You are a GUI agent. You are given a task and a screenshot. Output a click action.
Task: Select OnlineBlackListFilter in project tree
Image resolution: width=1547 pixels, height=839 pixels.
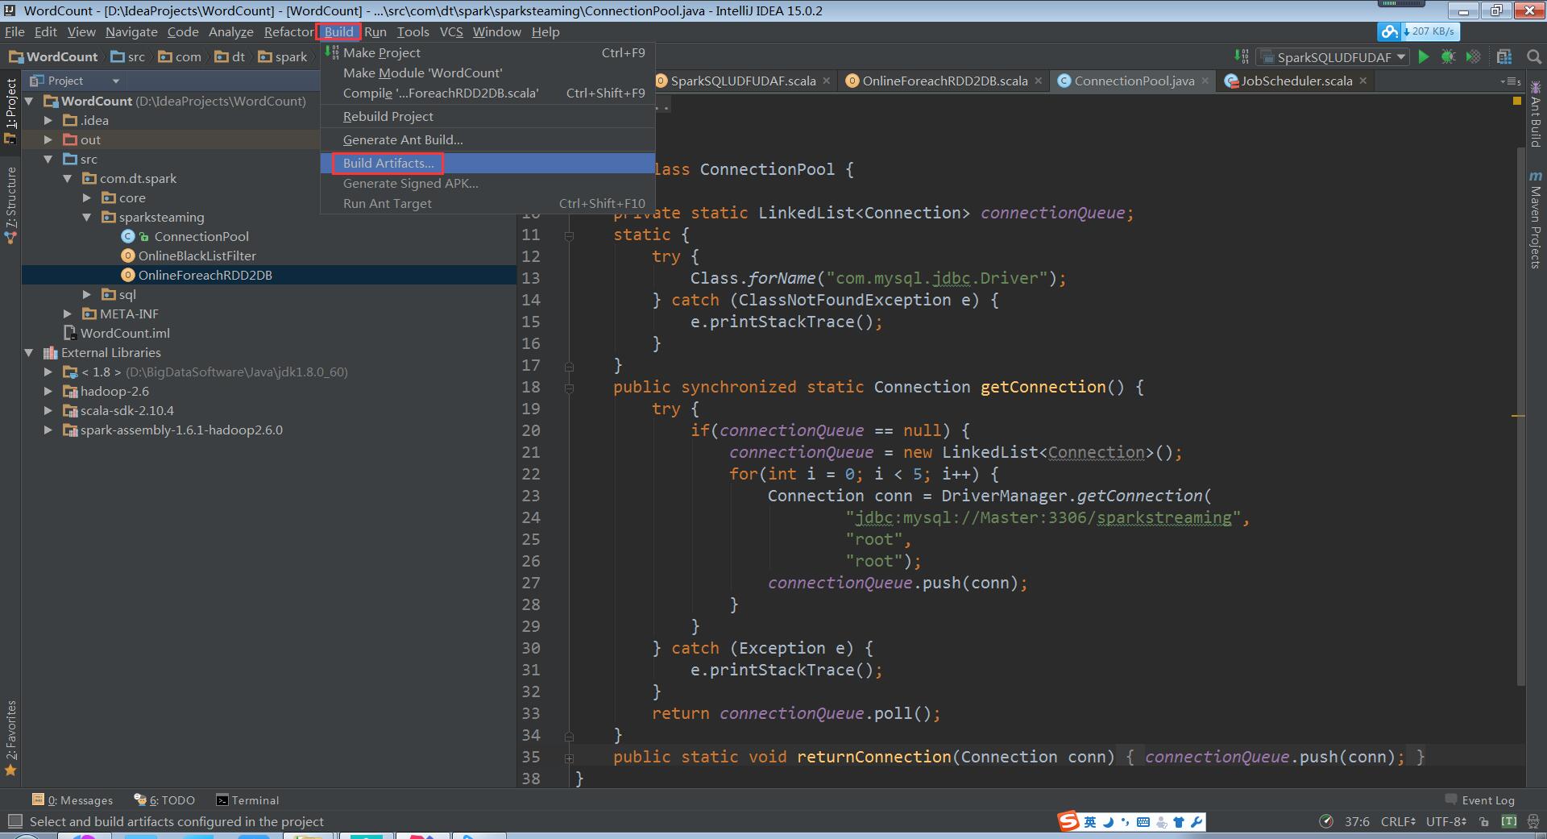(197, 255)
